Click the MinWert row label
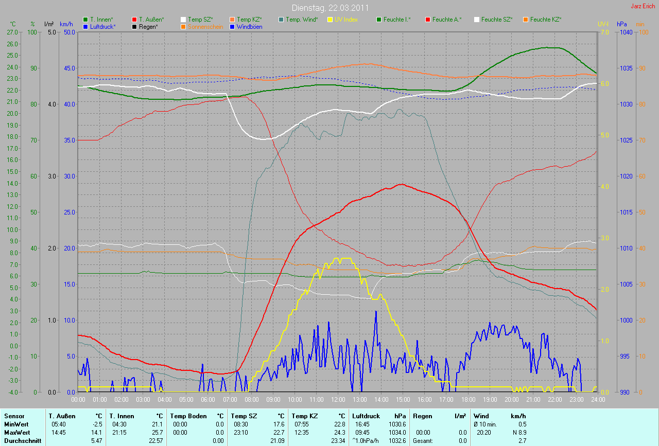This screenshot has height=446, width=659. pyautogui.click(x=17, y=424)
